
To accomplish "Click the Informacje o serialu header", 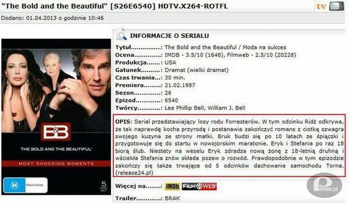I will [x=170, y=36].
